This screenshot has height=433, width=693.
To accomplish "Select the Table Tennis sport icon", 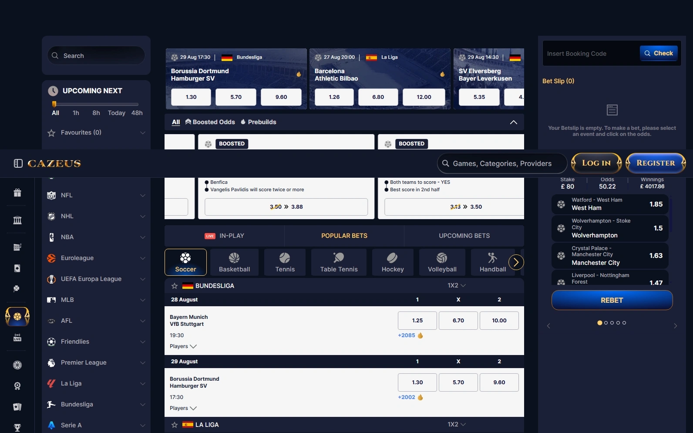I will 339,262.
